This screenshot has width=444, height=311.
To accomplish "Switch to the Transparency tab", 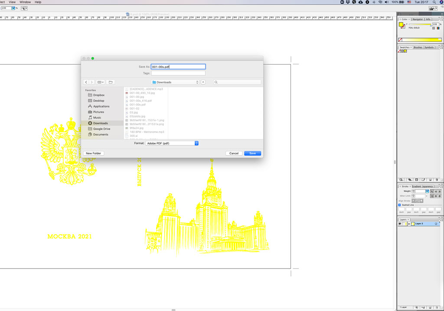I will [x=428, y=186].
